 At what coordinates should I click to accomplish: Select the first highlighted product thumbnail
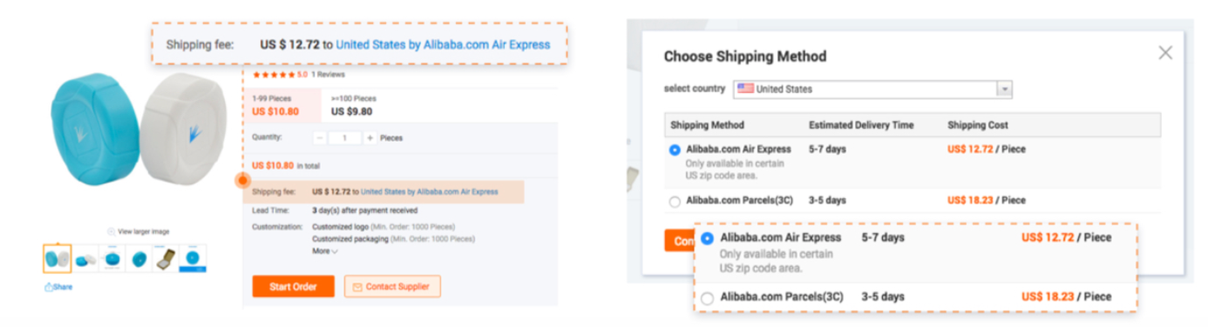57,259
